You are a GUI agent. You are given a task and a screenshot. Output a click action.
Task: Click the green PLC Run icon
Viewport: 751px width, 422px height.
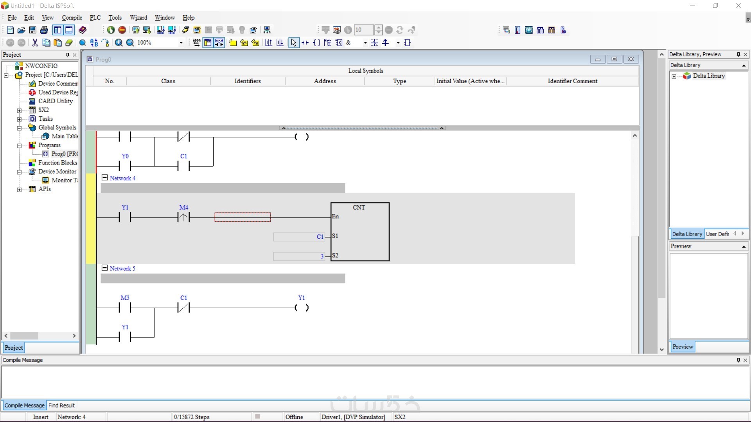(x=111, y=30)
